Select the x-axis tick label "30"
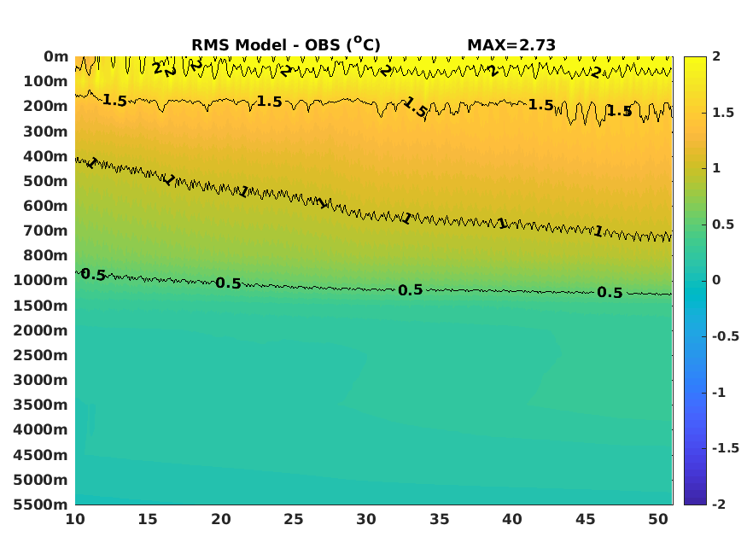This screenshot has height=560, width=747. (366, 519)
